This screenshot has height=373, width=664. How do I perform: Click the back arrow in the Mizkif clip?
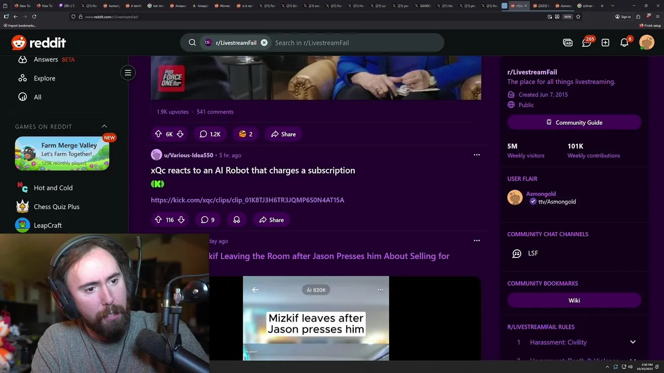pyautogui.click(x=255, y=290)
